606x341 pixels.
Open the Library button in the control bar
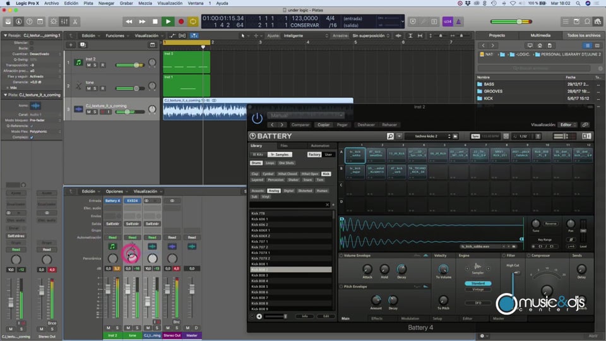pyautogui.click(x=8, y=21)
